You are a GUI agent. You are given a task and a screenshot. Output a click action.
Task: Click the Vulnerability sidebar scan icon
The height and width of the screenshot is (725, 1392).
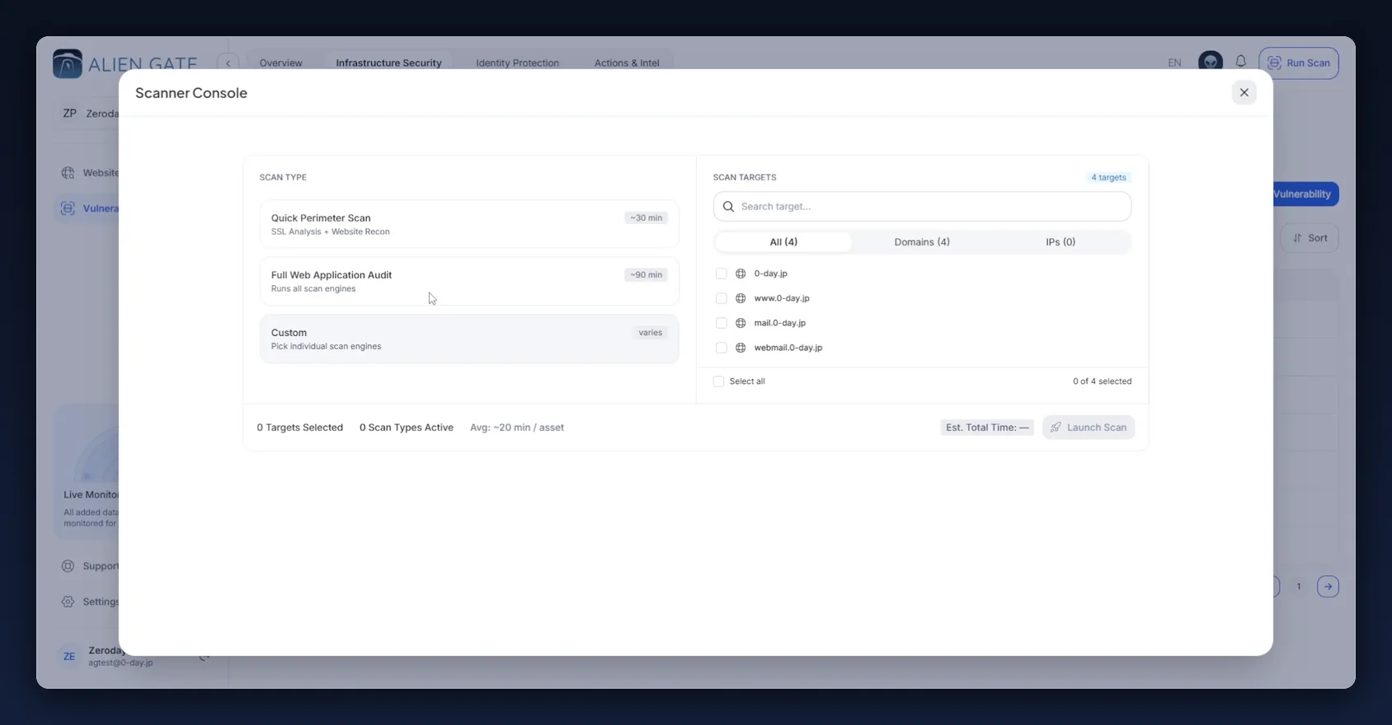[x=68, y=208]
